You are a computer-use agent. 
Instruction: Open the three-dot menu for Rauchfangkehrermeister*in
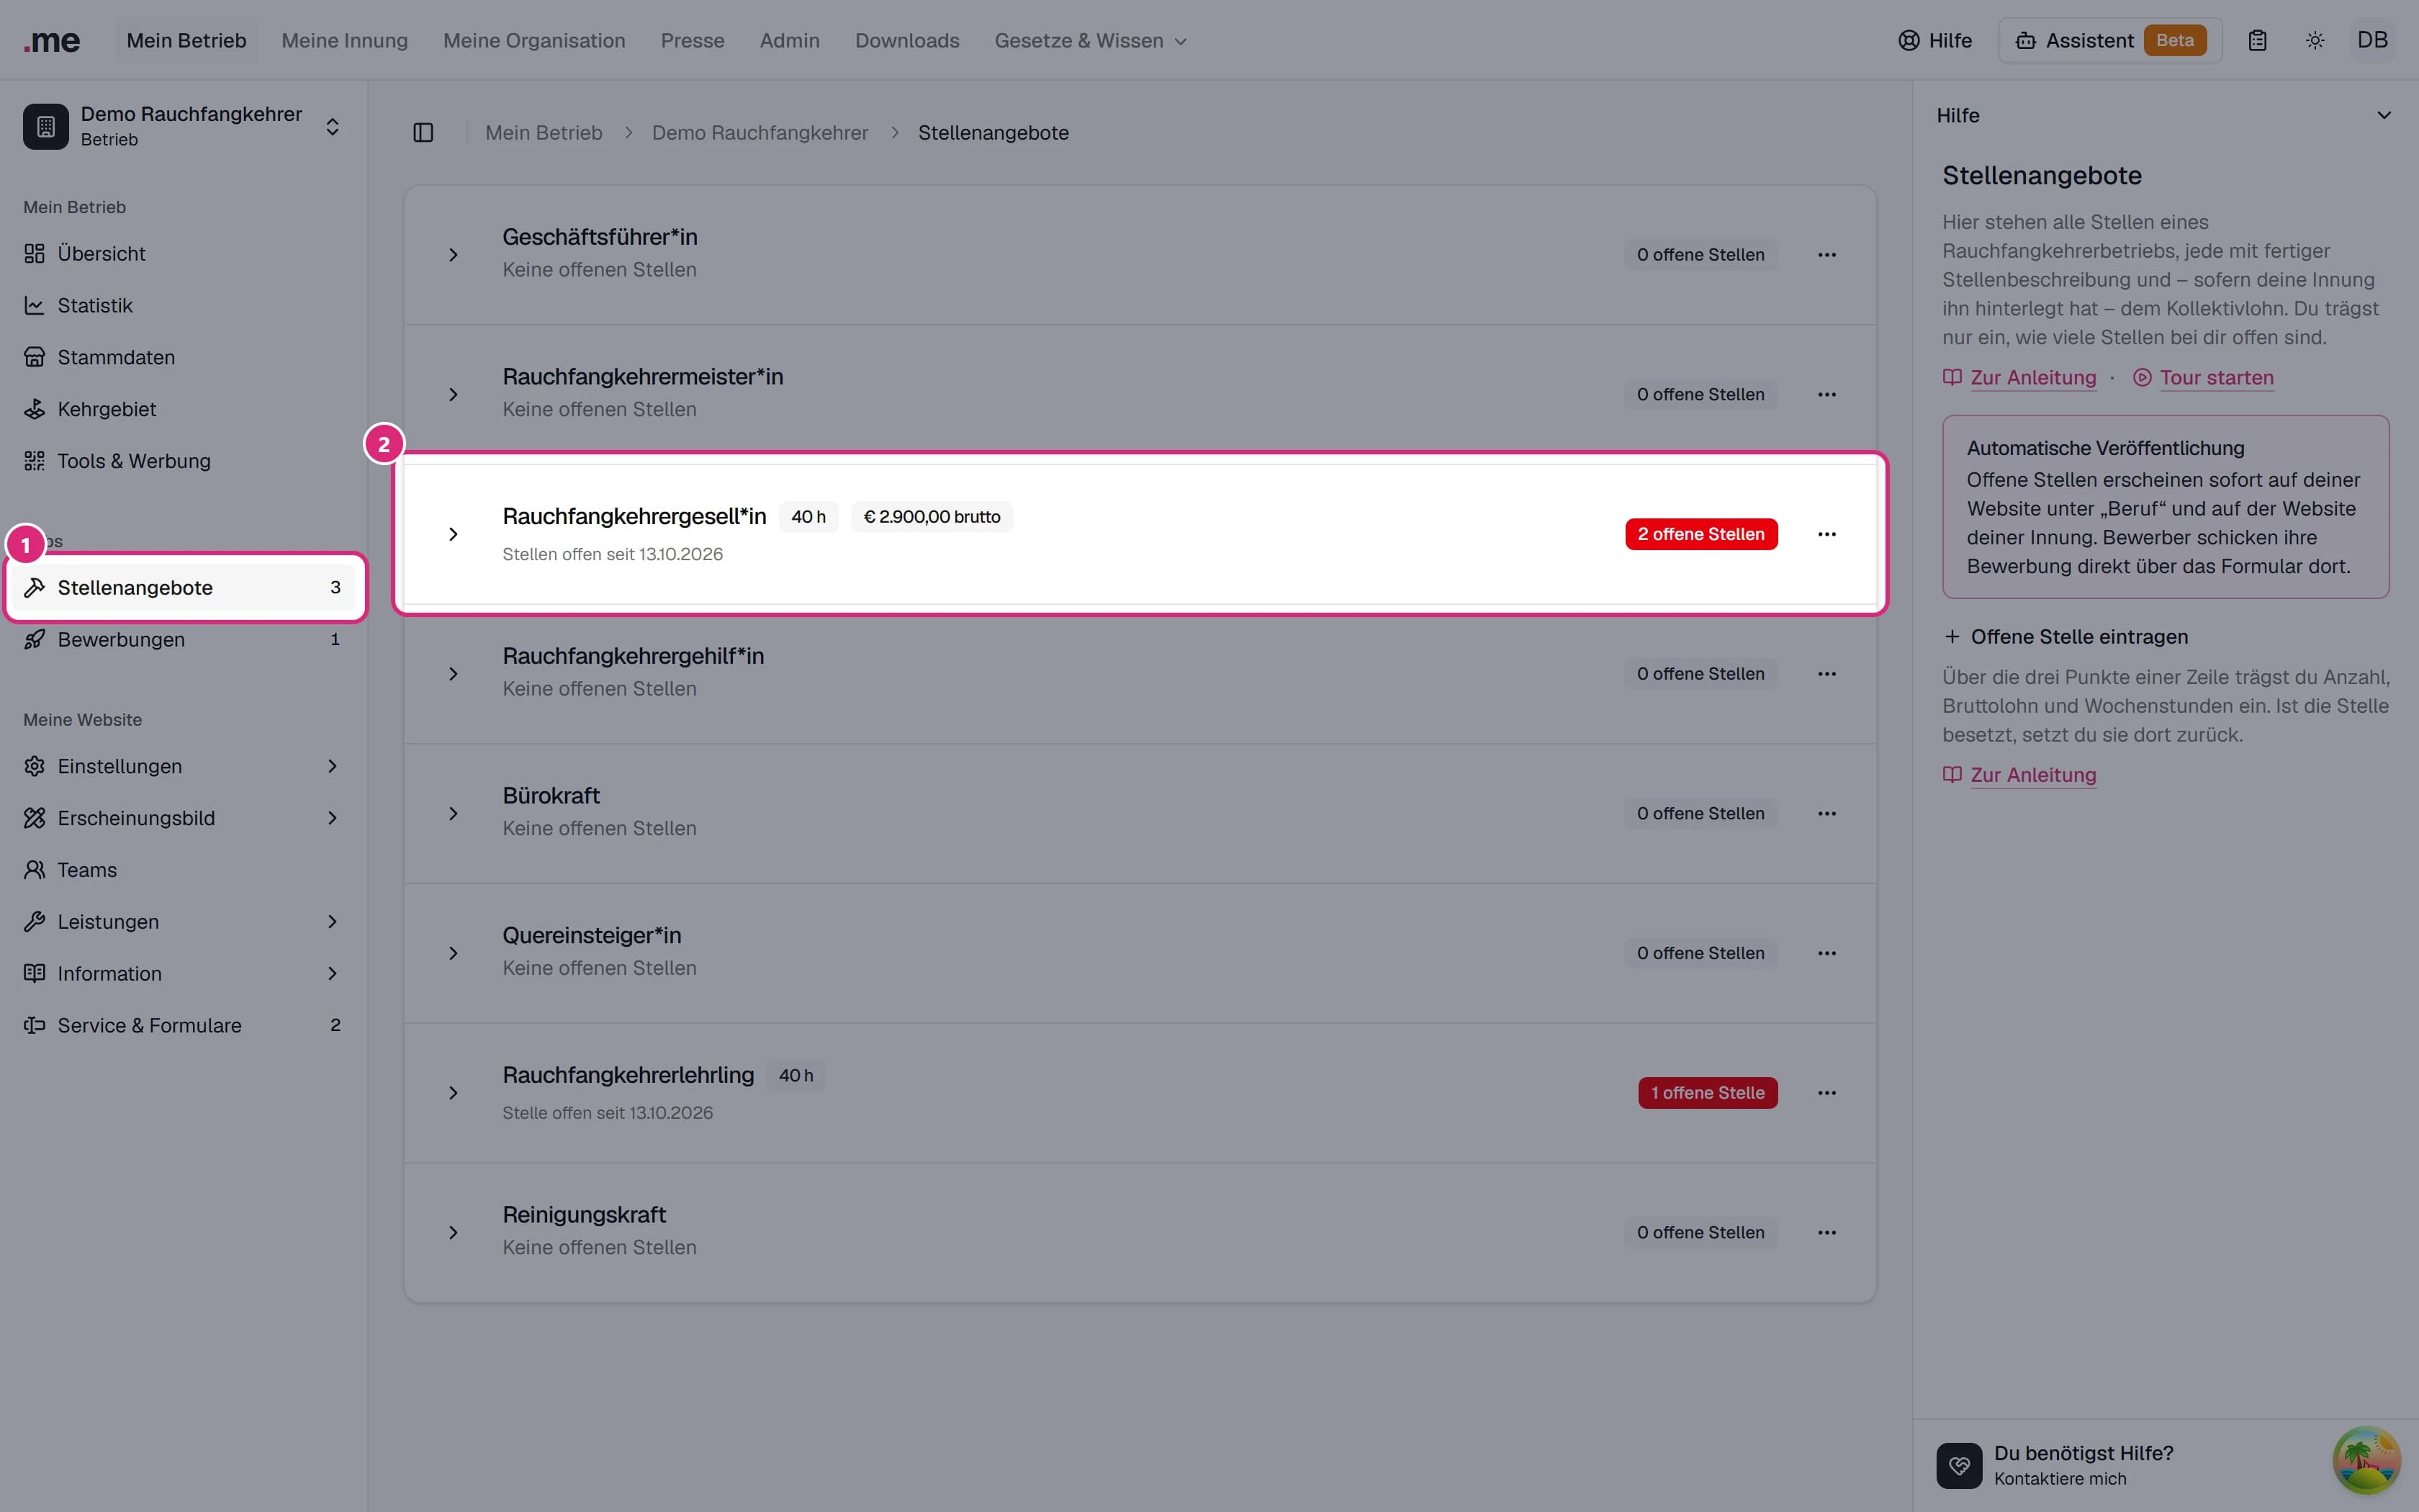[x=1826, y=395]
